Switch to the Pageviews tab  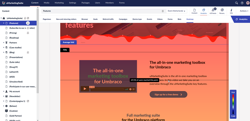[x=47, y=19]
